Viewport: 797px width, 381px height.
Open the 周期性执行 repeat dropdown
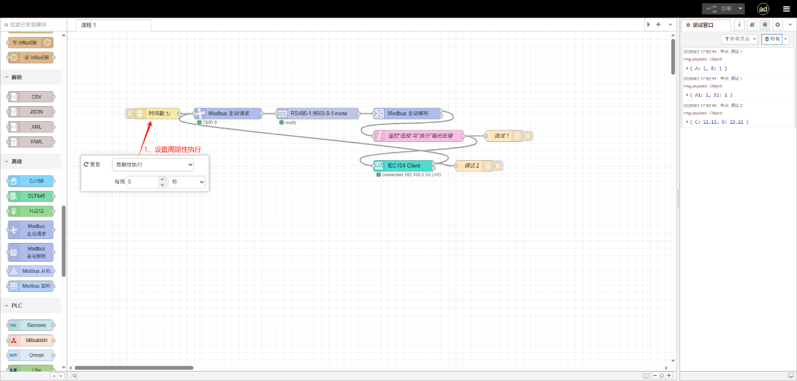(153, 164)
